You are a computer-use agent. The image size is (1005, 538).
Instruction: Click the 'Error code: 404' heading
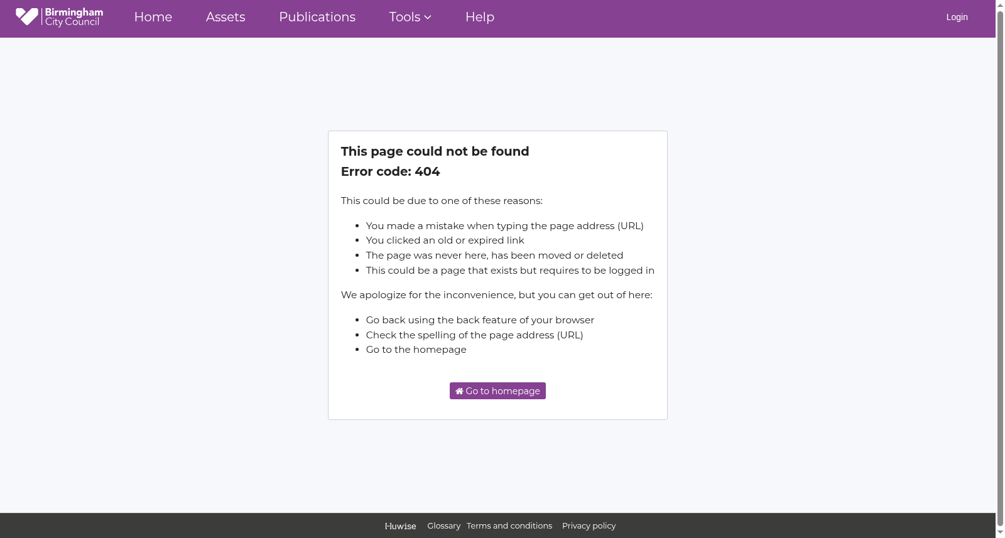[x=390, y=171]
